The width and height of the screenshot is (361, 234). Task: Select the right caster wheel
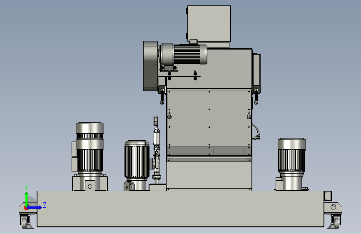336,222
